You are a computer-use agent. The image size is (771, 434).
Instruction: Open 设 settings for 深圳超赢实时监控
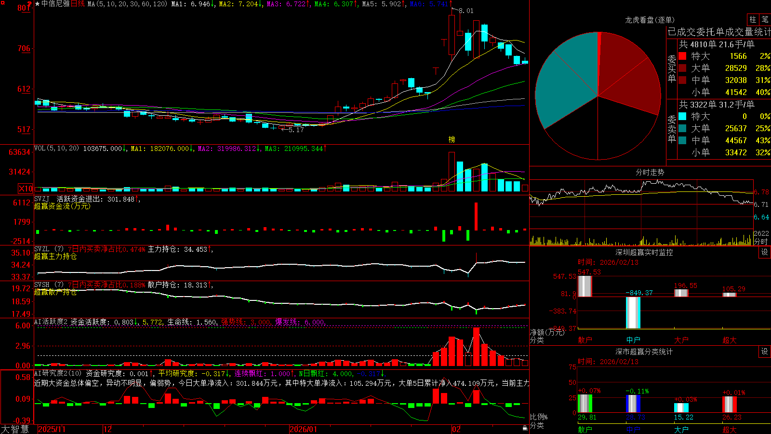(x=764, y=252)
